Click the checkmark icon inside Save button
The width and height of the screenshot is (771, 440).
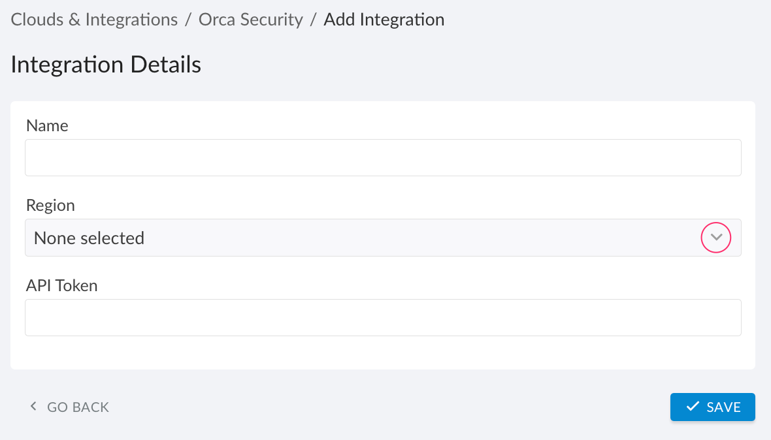693,406
